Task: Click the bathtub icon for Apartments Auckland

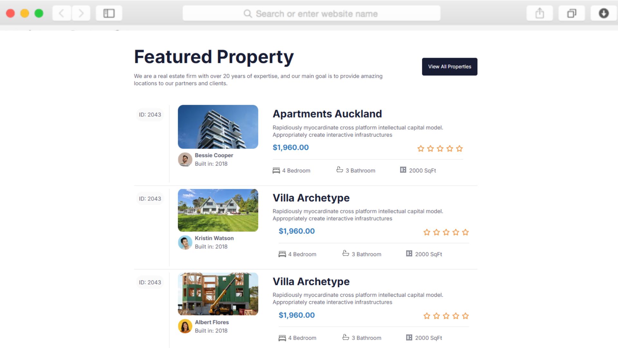Action: (340, 169)
